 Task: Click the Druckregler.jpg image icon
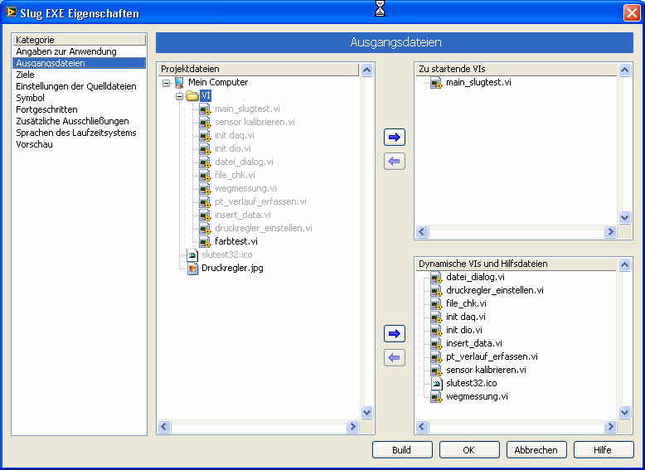pyautogui.click(x=192, y=268)
